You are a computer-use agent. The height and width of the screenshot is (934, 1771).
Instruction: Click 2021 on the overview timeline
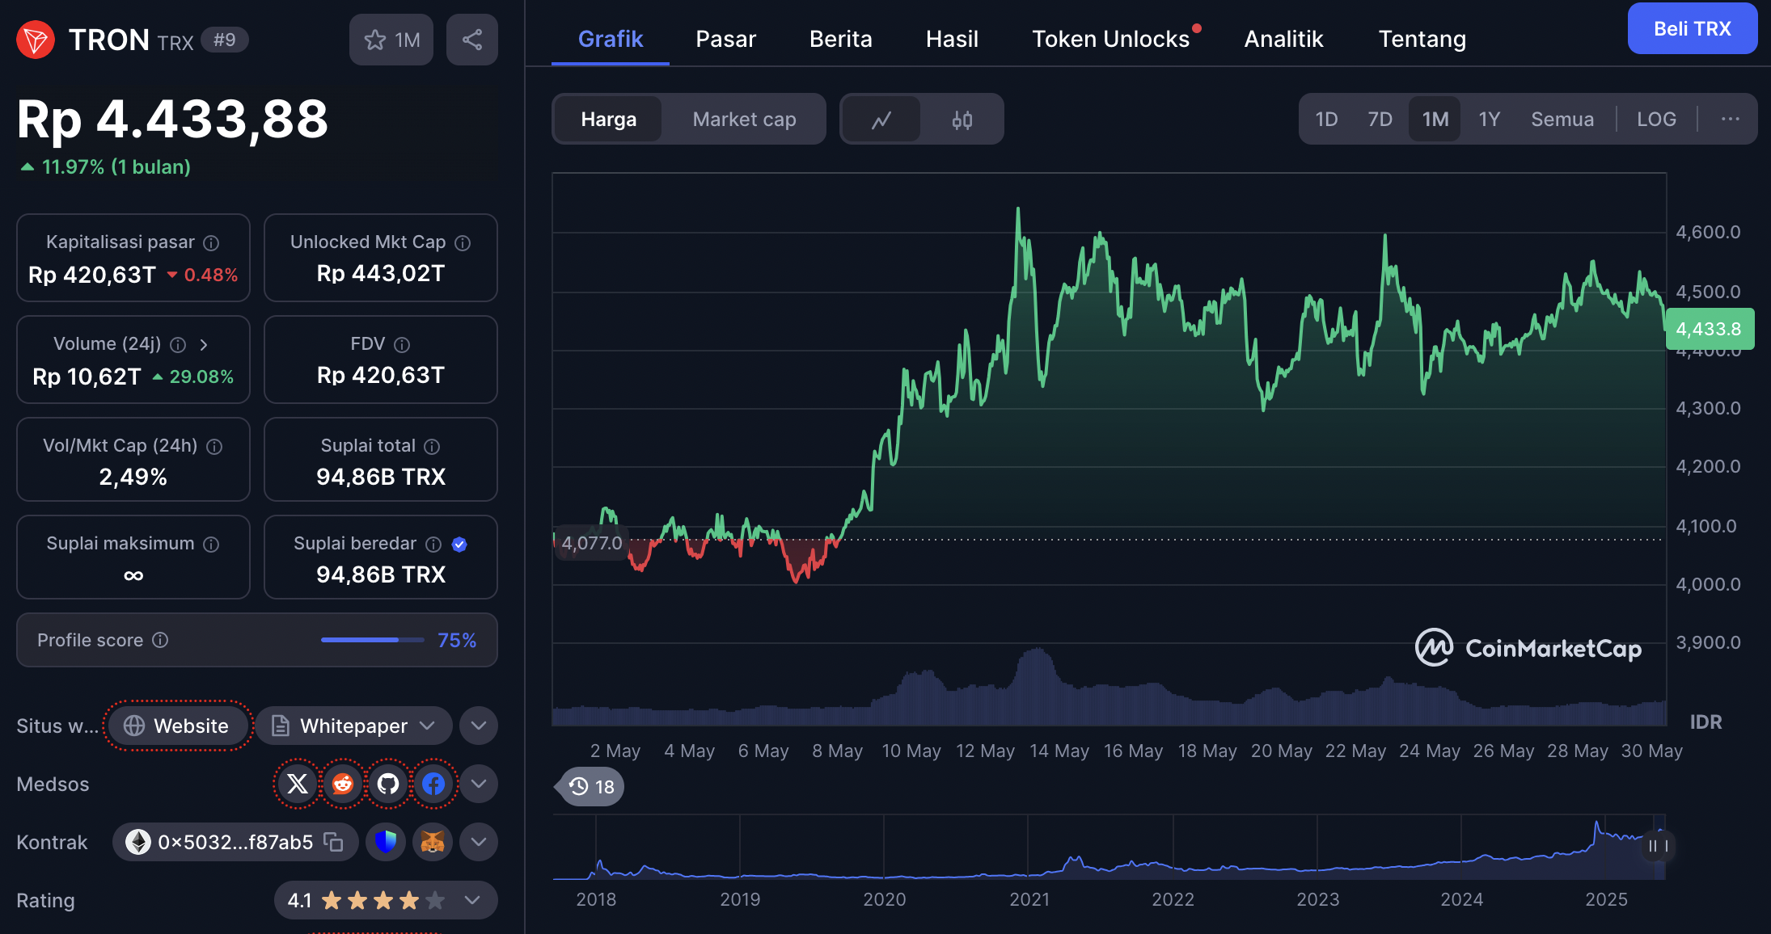tap(1029, 899)
